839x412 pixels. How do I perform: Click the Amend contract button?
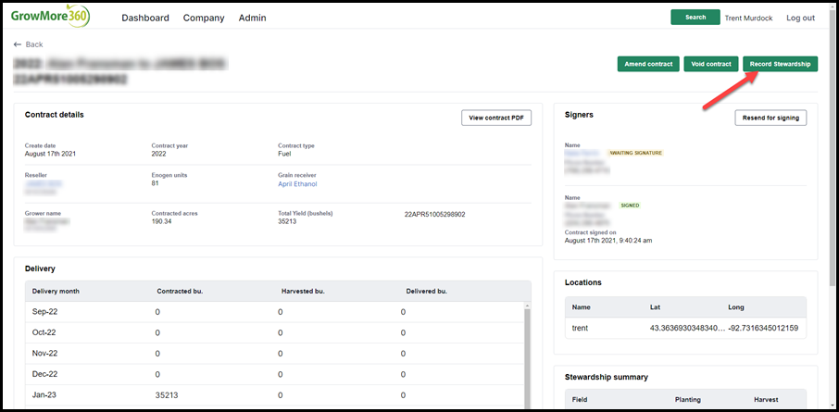click(x=648, y=64)
